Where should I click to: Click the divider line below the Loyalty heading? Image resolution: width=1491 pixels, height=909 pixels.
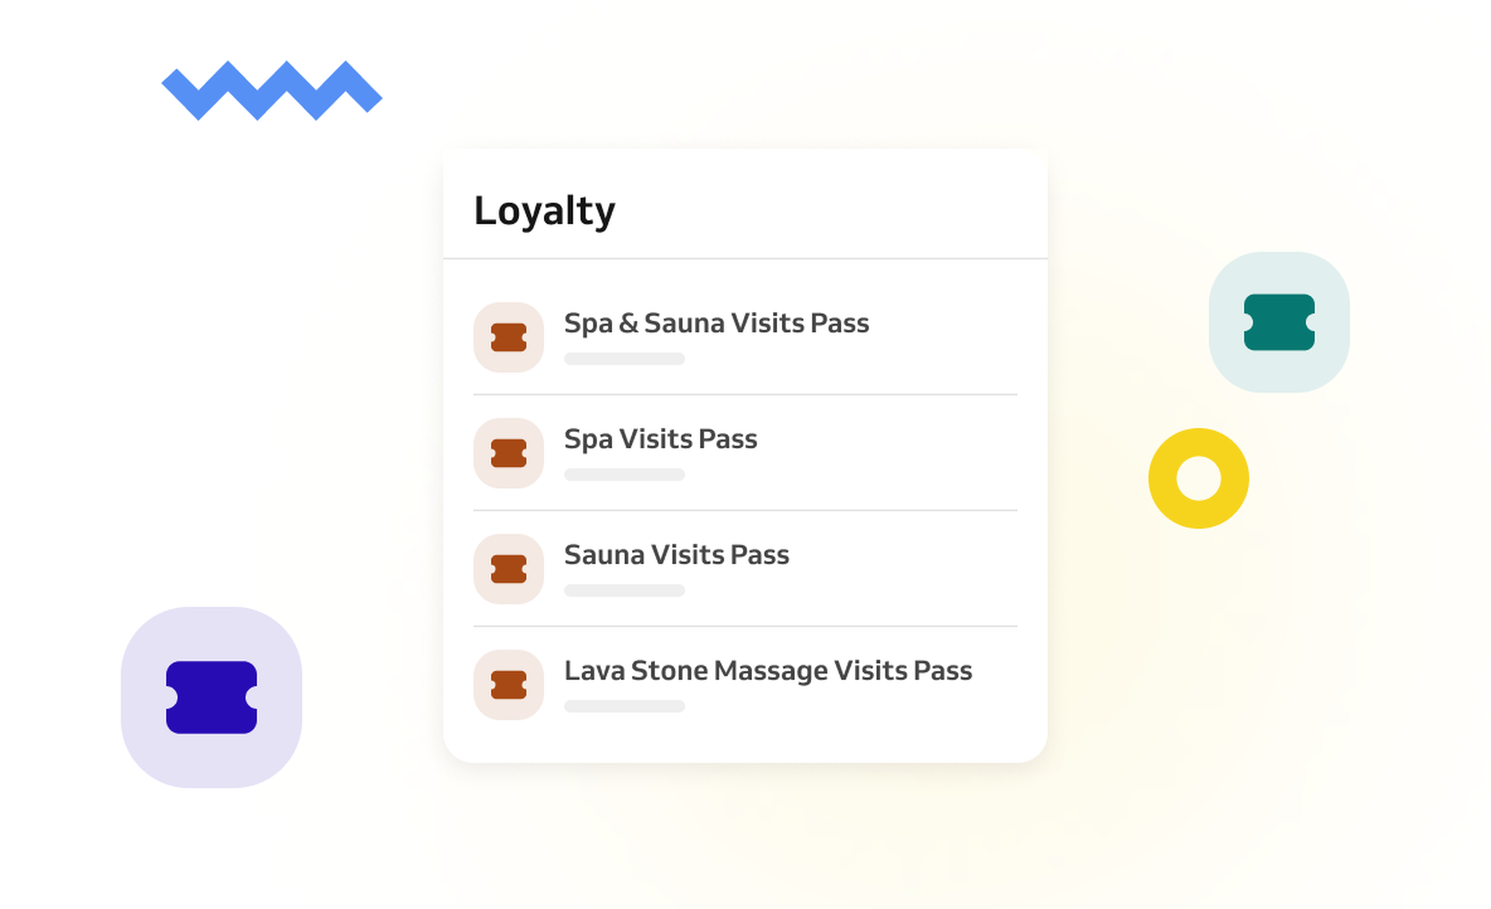point(745,259)
